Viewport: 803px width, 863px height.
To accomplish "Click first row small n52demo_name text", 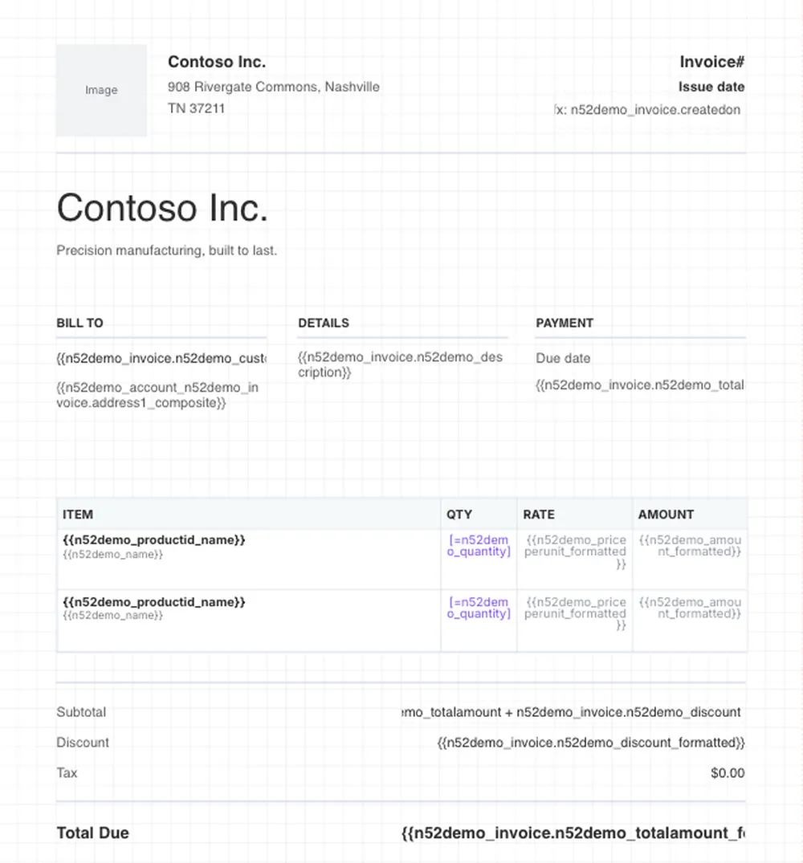I will click(113, 554).
